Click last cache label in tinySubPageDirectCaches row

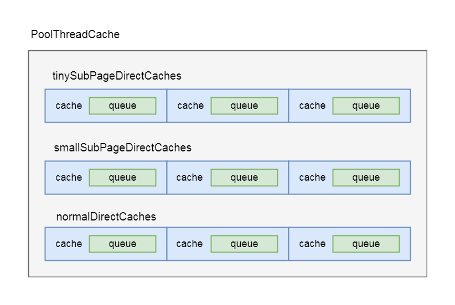click(312, 106)
